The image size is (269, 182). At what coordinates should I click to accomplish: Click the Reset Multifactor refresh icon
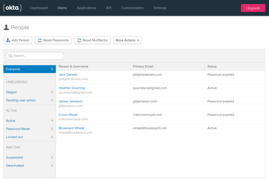79,40
